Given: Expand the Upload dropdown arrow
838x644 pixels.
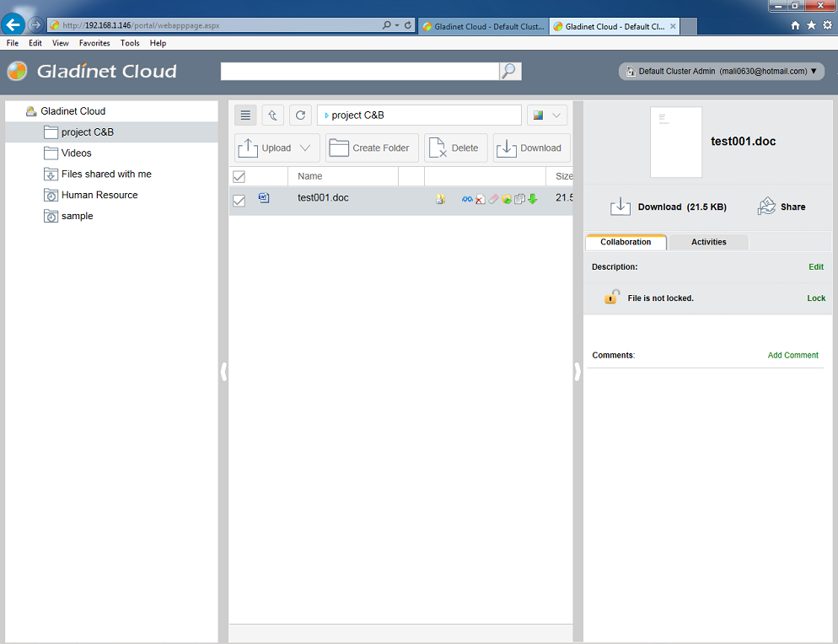Looking at the screenshot, I should pyautogui.click(x=305, y=148).
